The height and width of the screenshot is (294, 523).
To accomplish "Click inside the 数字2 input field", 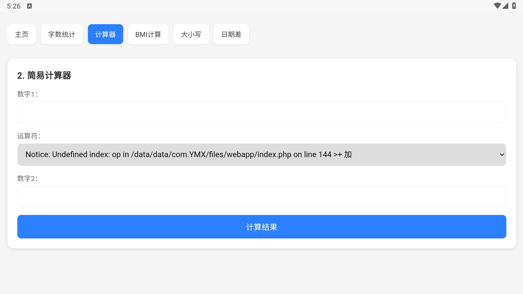I will pyautogui.click(x=261, y=197).
